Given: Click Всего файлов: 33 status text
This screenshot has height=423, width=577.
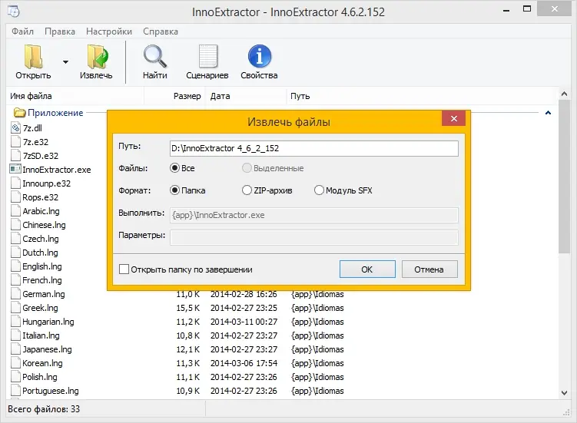Looking at the screenshot, I should pyautogui.click(x=44, y=409).
